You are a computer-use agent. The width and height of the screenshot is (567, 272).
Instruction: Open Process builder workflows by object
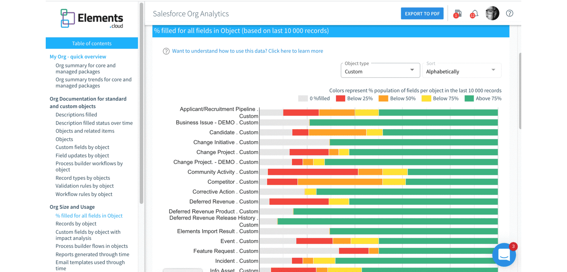pyautogui.click(x=89, y=167)
